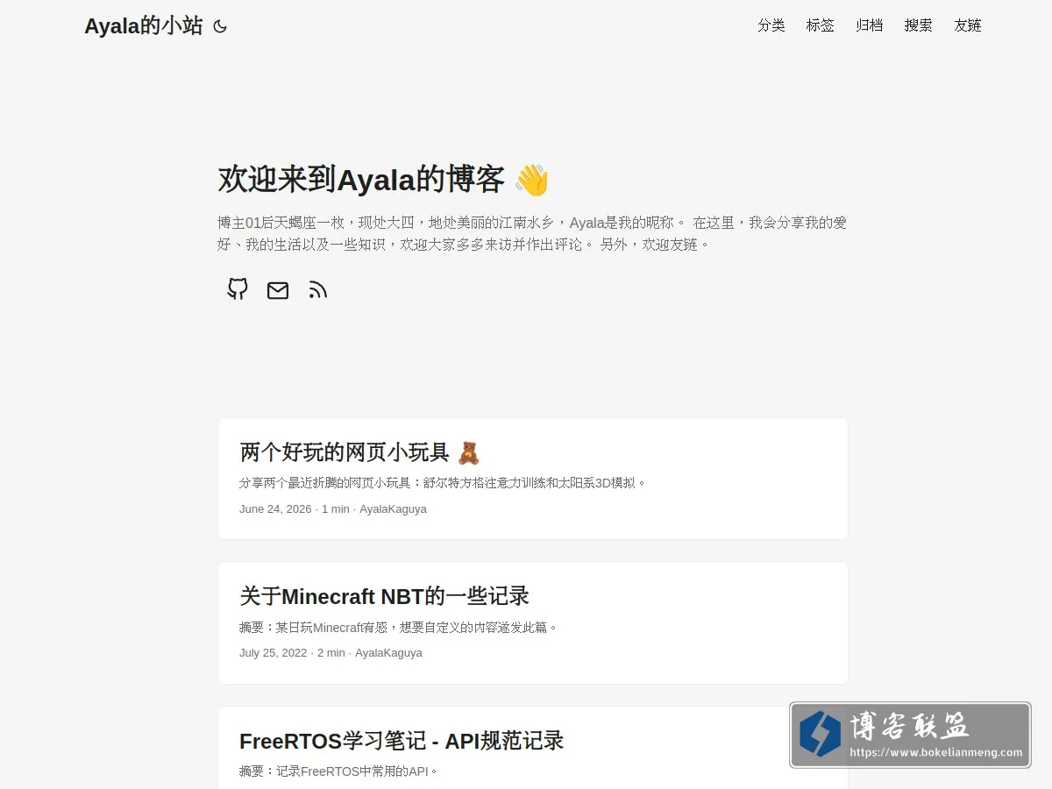Toggle dark mode with moon icon
This screenshot has height=789, width=1052.
click(220, 26)
